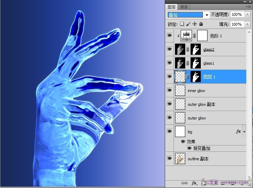The image size is (253, 188).
Task: Click the fx effects icon on bg layer
Action: click(x=238, y=131)
